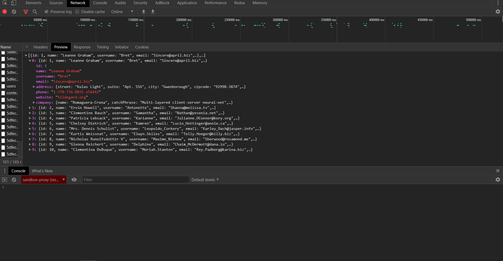Viewport: 503px width, 261px height.
Task: Stop recording network activity
Action: coord(4,12)
